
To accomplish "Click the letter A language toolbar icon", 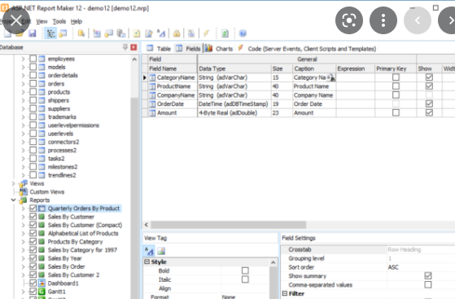I will coord(161,33).
